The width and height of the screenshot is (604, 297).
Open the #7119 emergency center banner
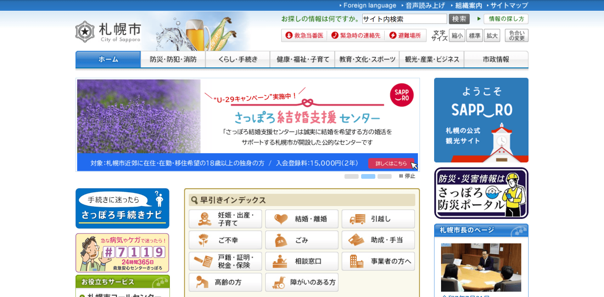click(x=122, y=253)
